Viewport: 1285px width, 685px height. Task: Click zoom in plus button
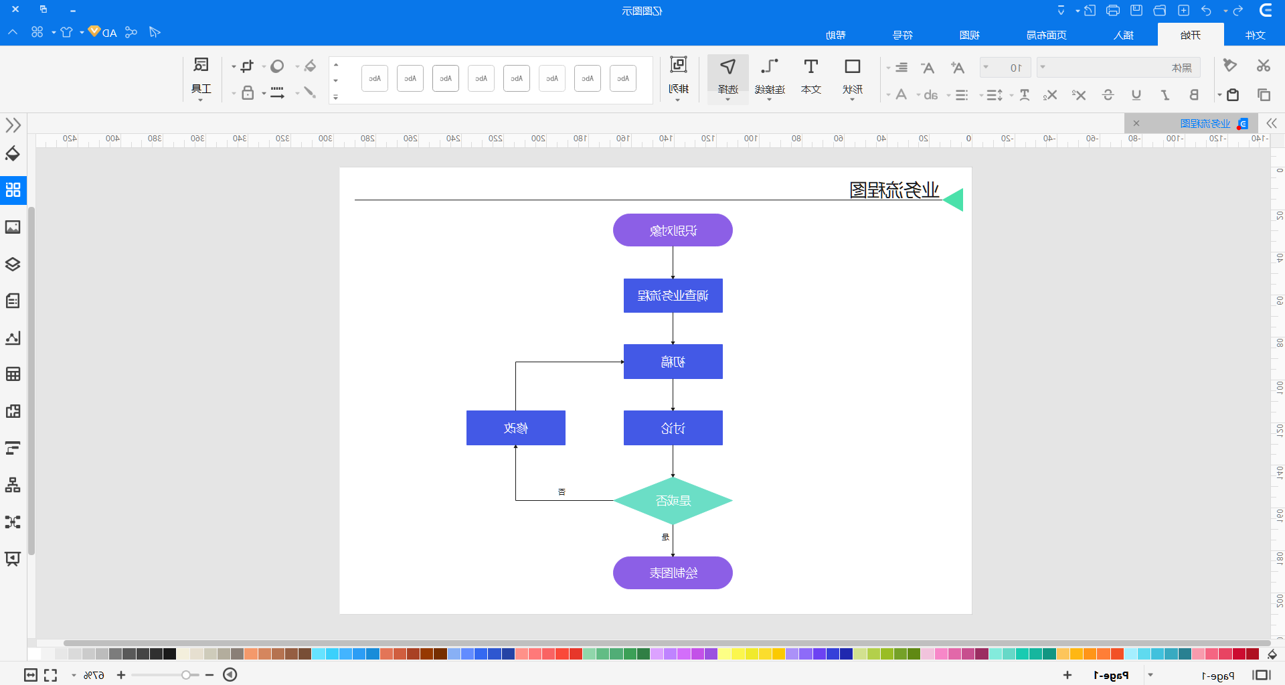point(121,675)
